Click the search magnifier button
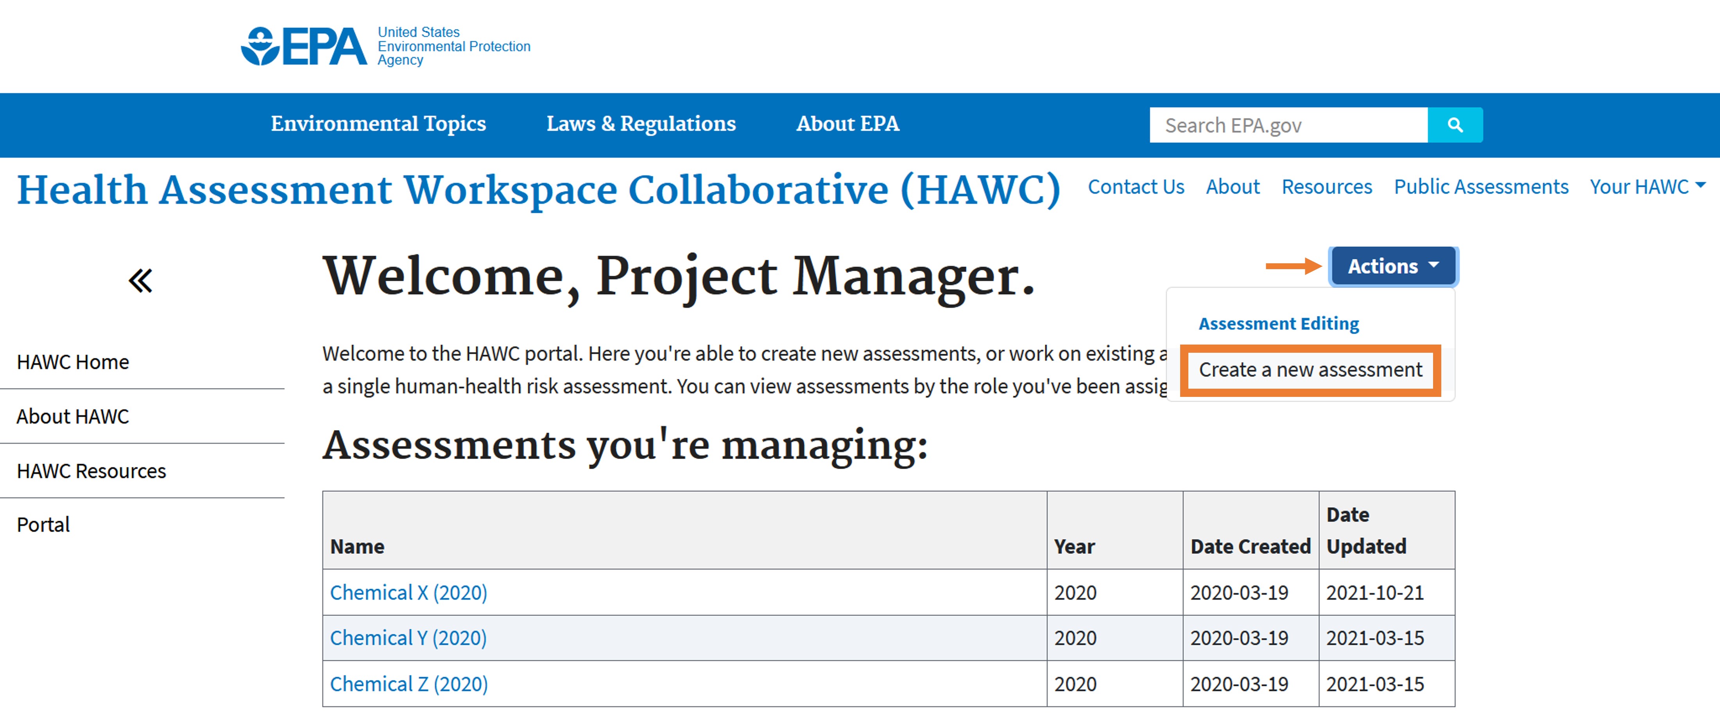This screenshot has width=1720, height=718. tap(1454, 125)
